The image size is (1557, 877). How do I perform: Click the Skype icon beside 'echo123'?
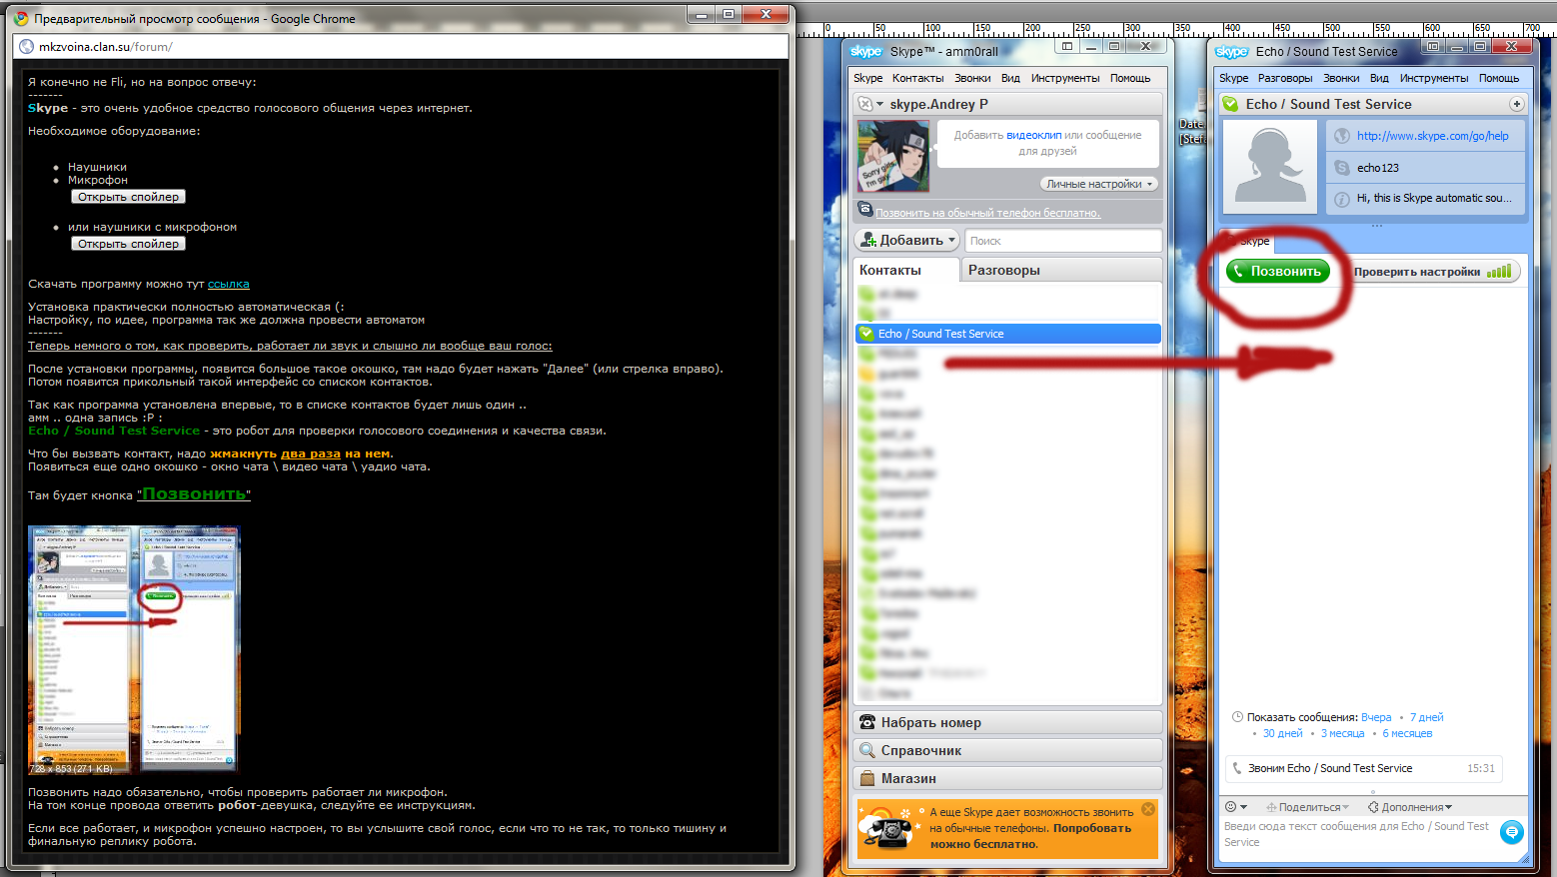[x=1341, y=168]
